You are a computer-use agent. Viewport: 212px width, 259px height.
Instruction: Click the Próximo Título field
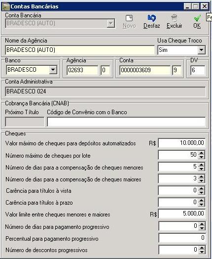25,122
